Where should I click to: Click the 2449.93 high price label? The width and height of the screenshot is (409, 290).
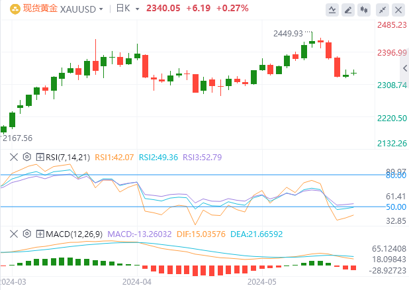click(288, 34)
